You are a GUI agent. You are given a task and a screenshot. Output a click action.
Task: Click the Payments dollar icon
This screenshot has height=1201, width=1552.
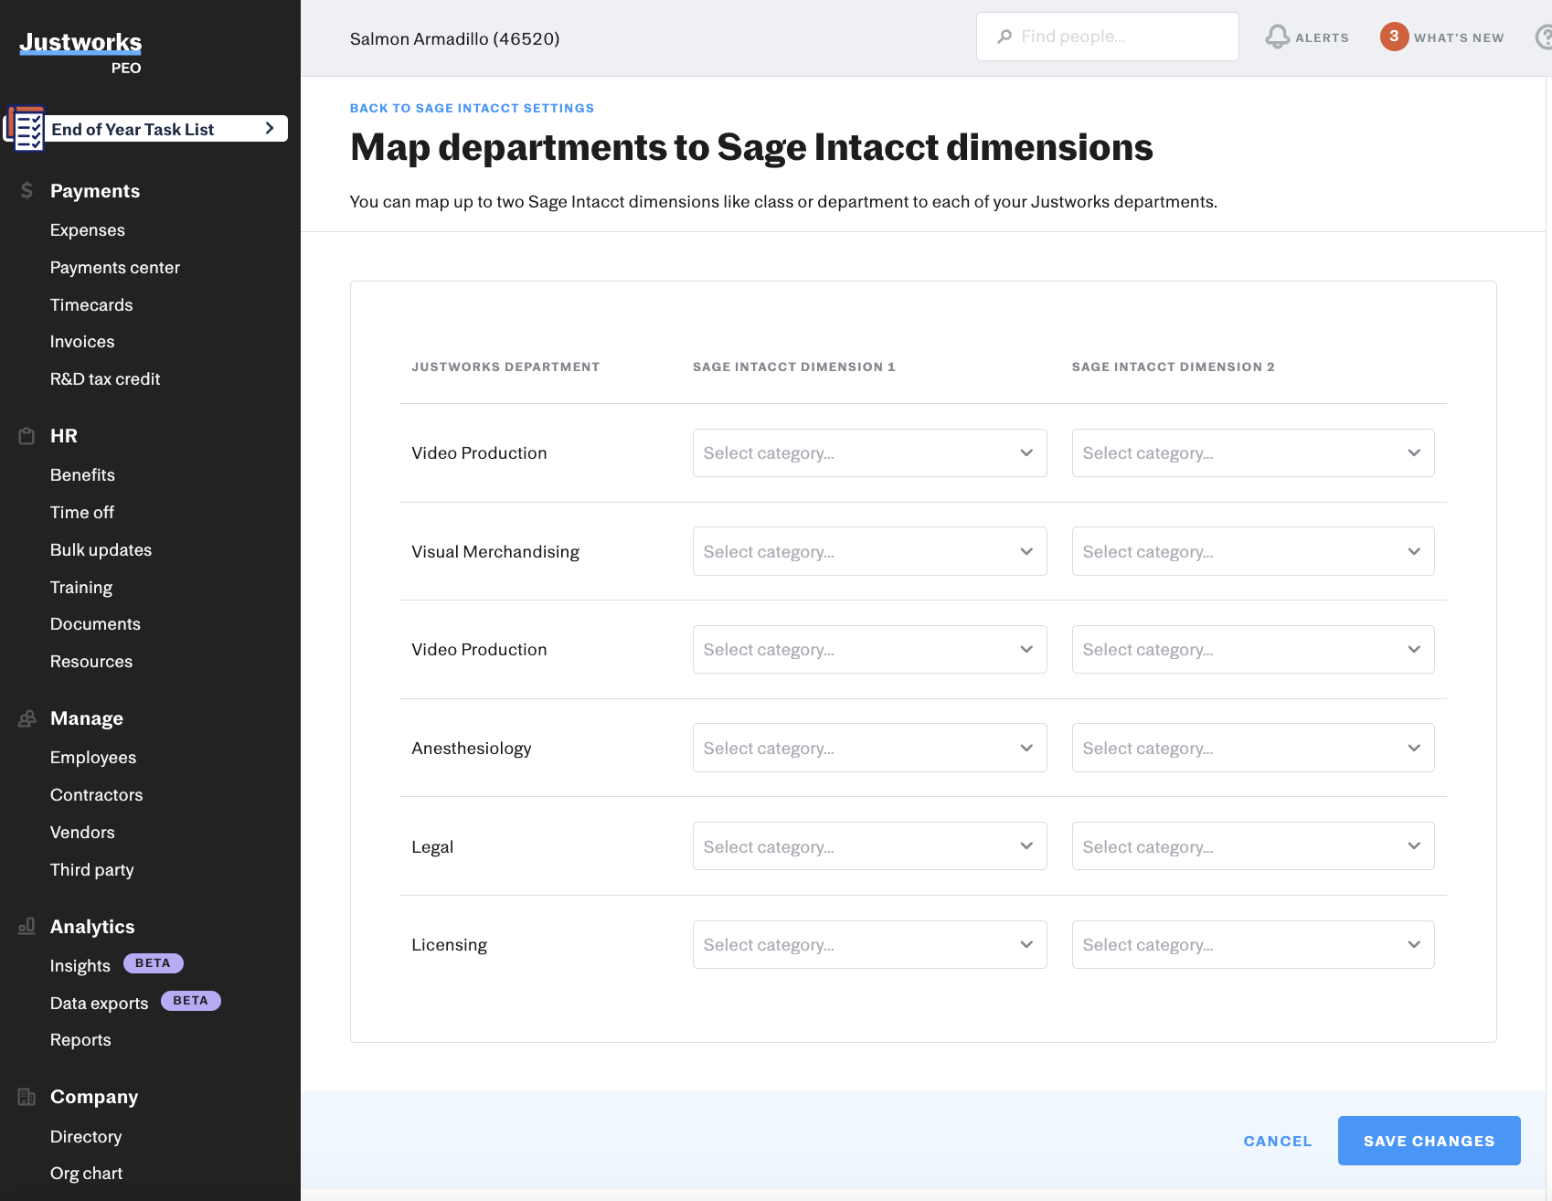pyautogui.click(x=27, y=190)
